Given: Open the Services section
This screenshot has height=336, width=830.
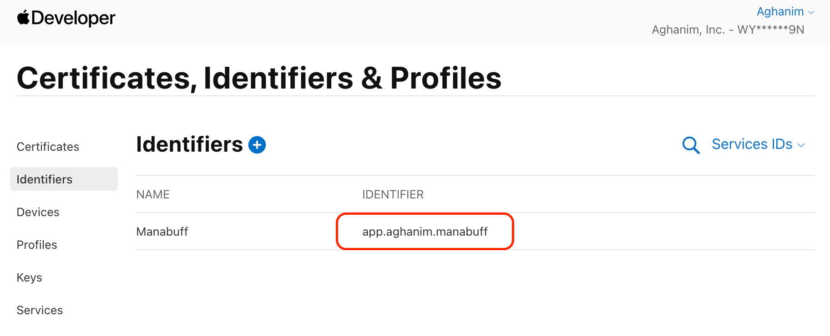Looking at the screenshot, I should (x=40, y=310).
